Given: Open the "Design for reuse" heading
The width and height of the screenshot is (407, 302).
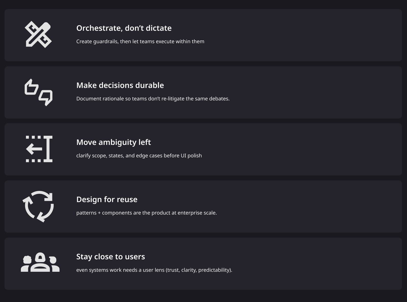Looking at the screenshot, I should coord(107,199).
